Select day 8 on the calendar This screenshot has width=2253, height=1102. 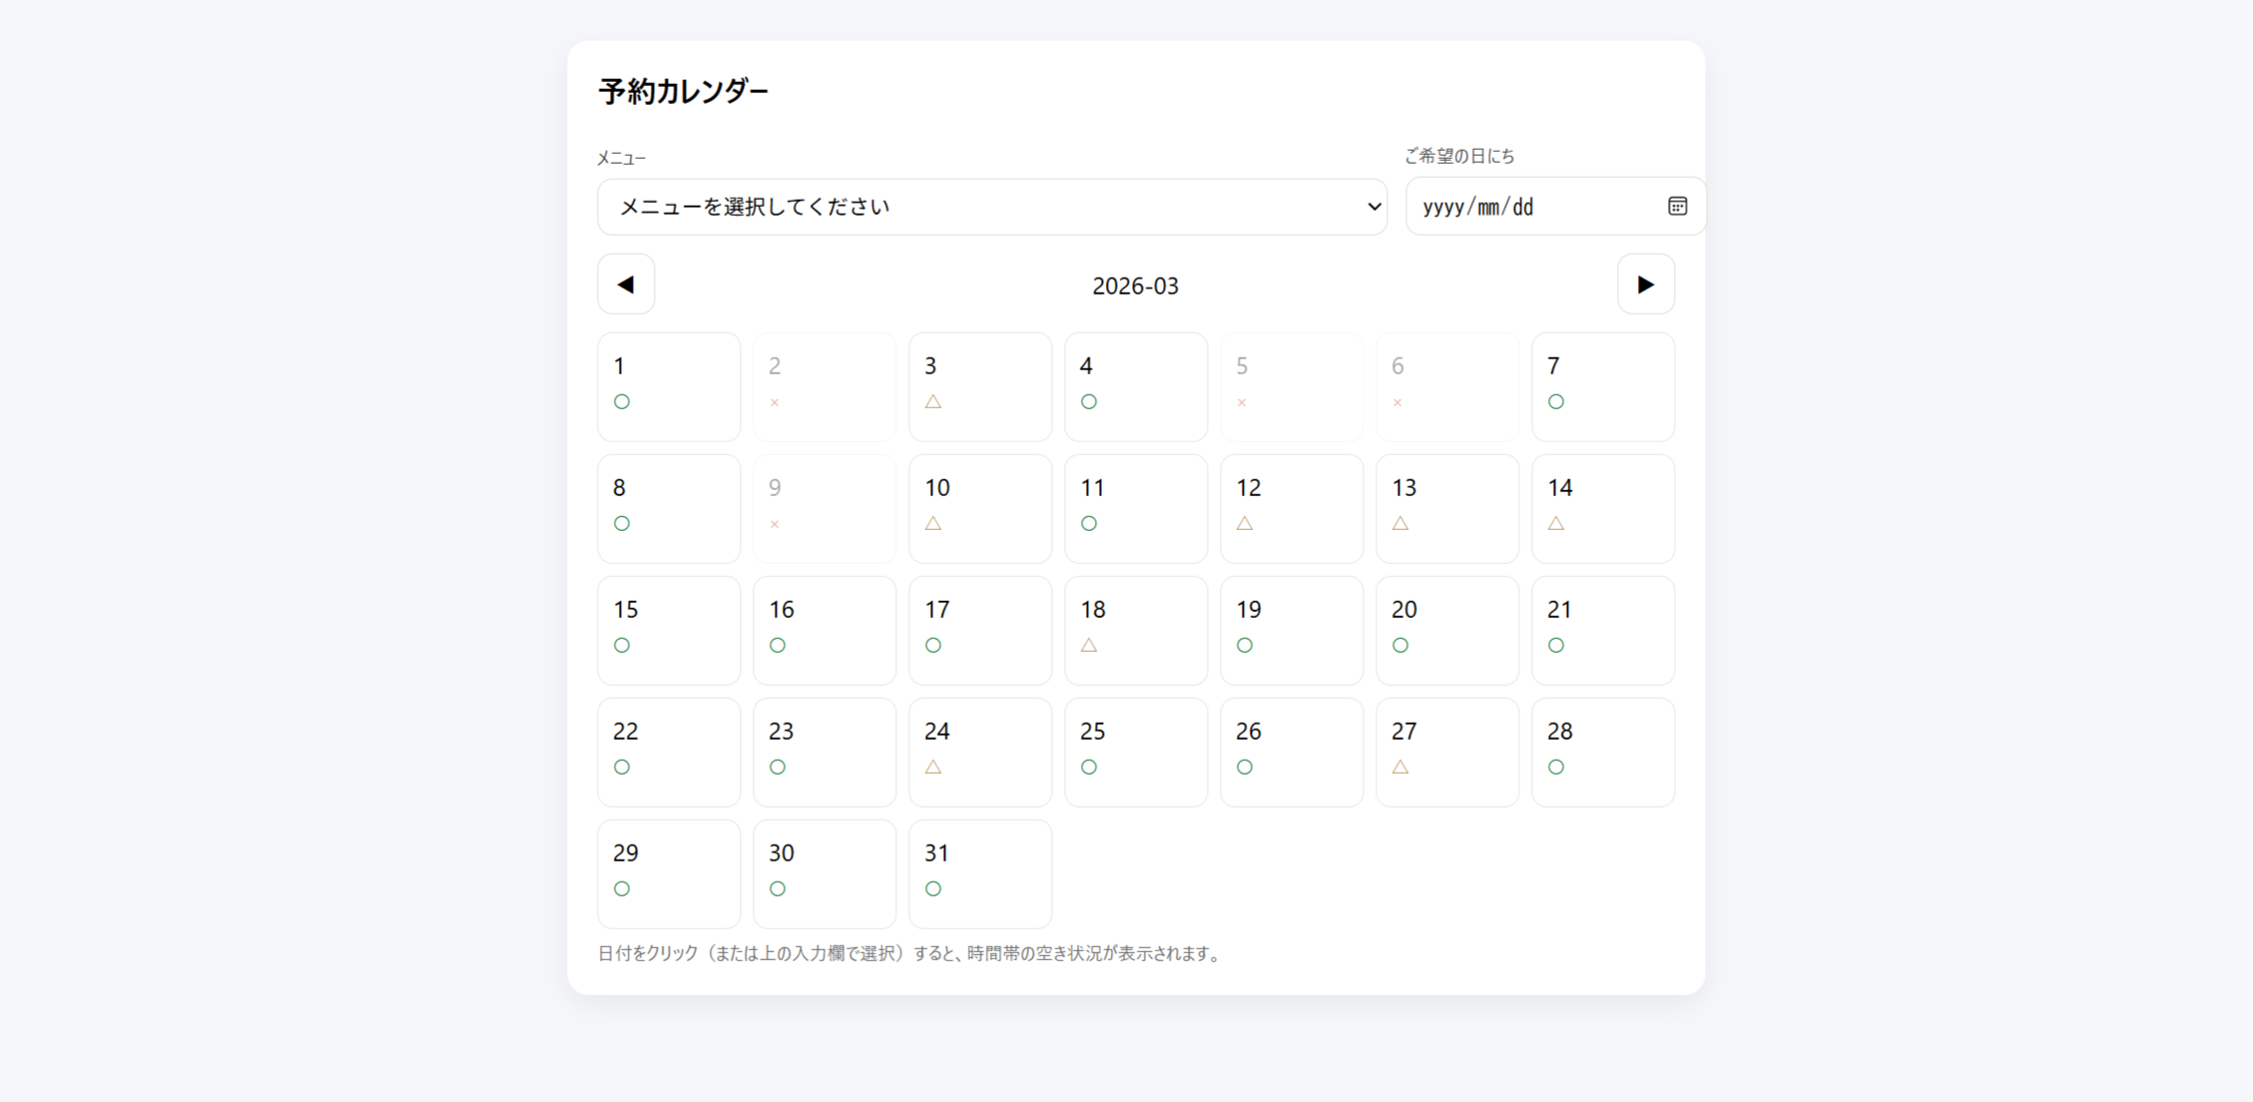pyautogui.click(x=669, y=509)
